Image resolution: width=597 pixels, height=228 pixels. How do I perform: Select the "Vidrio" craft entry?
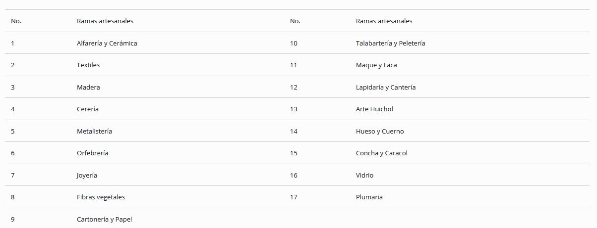pos(364,175)
